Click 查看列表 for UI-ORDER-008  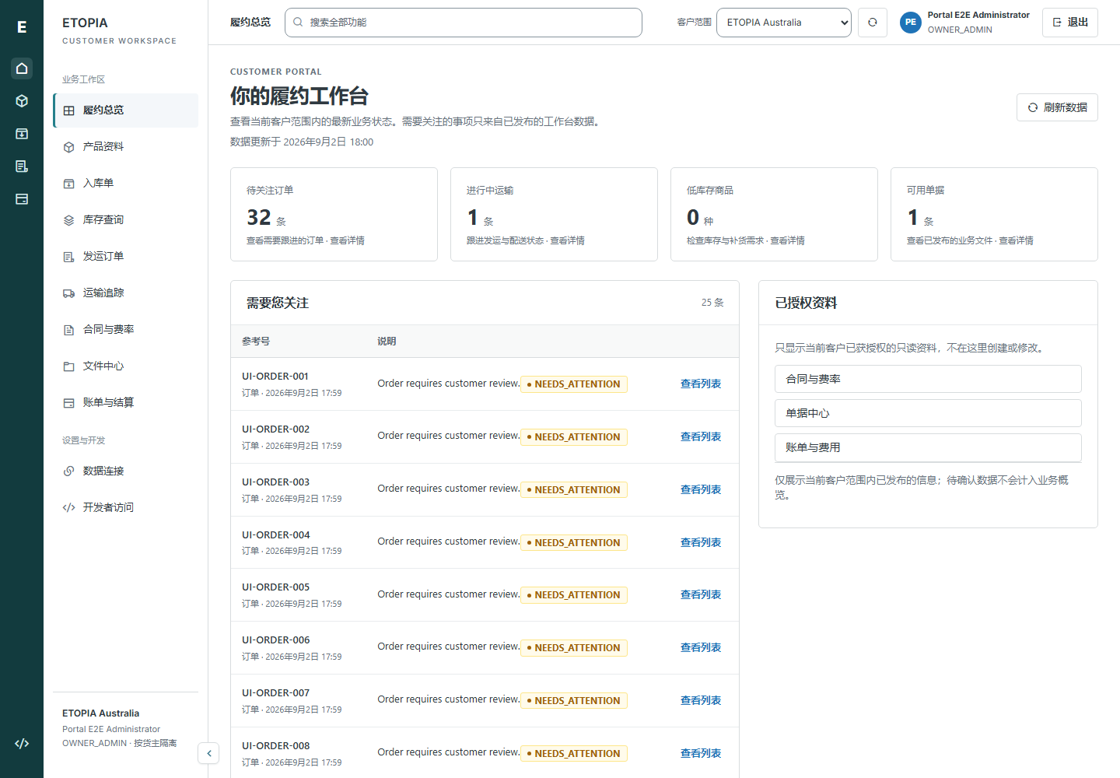pyautogui.click(x=701, y=754)
